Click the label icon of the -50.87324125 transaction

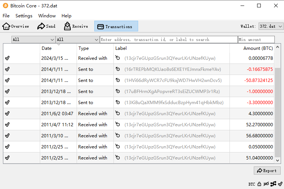click(x=118, y=80)
